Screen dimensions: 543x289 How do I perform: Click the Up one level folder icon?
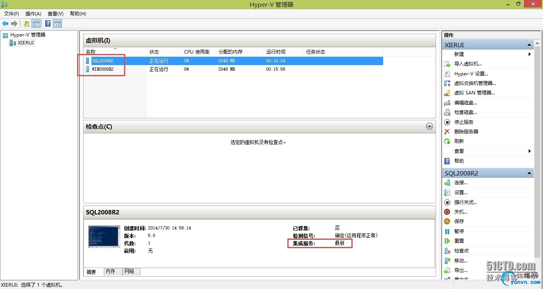click(26, 23)
